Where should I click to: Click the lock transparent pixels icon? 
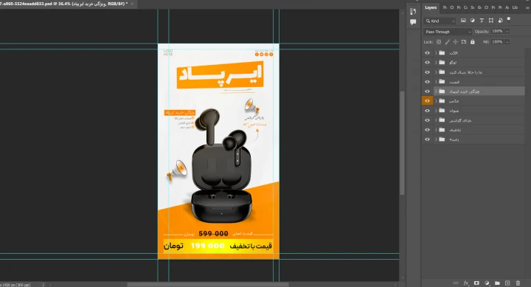[439, 42]
